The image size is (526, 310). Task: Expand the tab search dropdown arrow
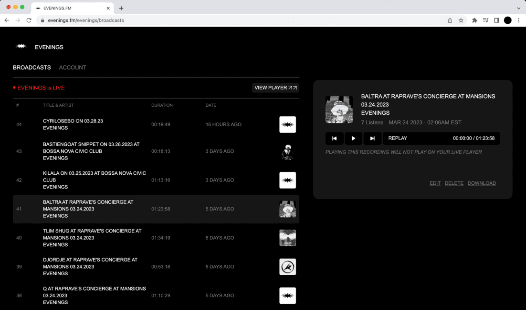tap(519, 8)
